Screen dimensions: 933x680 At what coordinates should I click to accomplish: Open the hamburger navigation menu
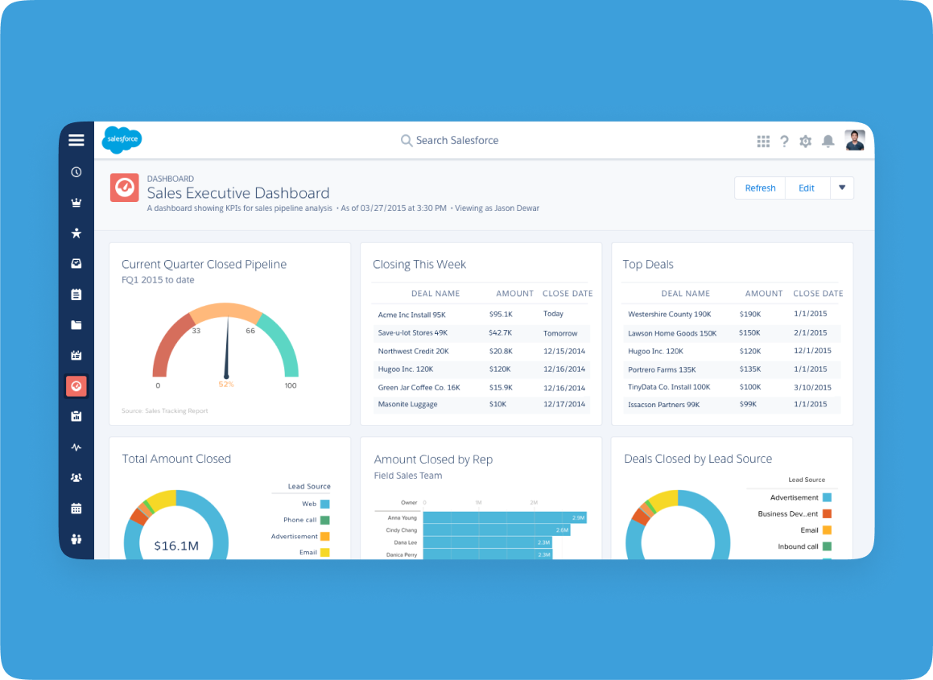coord(76,140)
